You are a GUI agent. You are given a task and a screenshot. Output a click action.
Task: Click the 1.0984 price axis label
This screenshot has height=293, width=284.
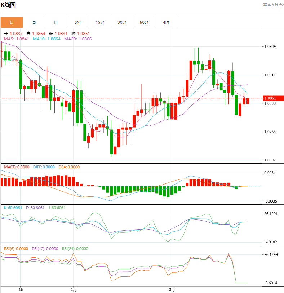click(x=270, y=46)
